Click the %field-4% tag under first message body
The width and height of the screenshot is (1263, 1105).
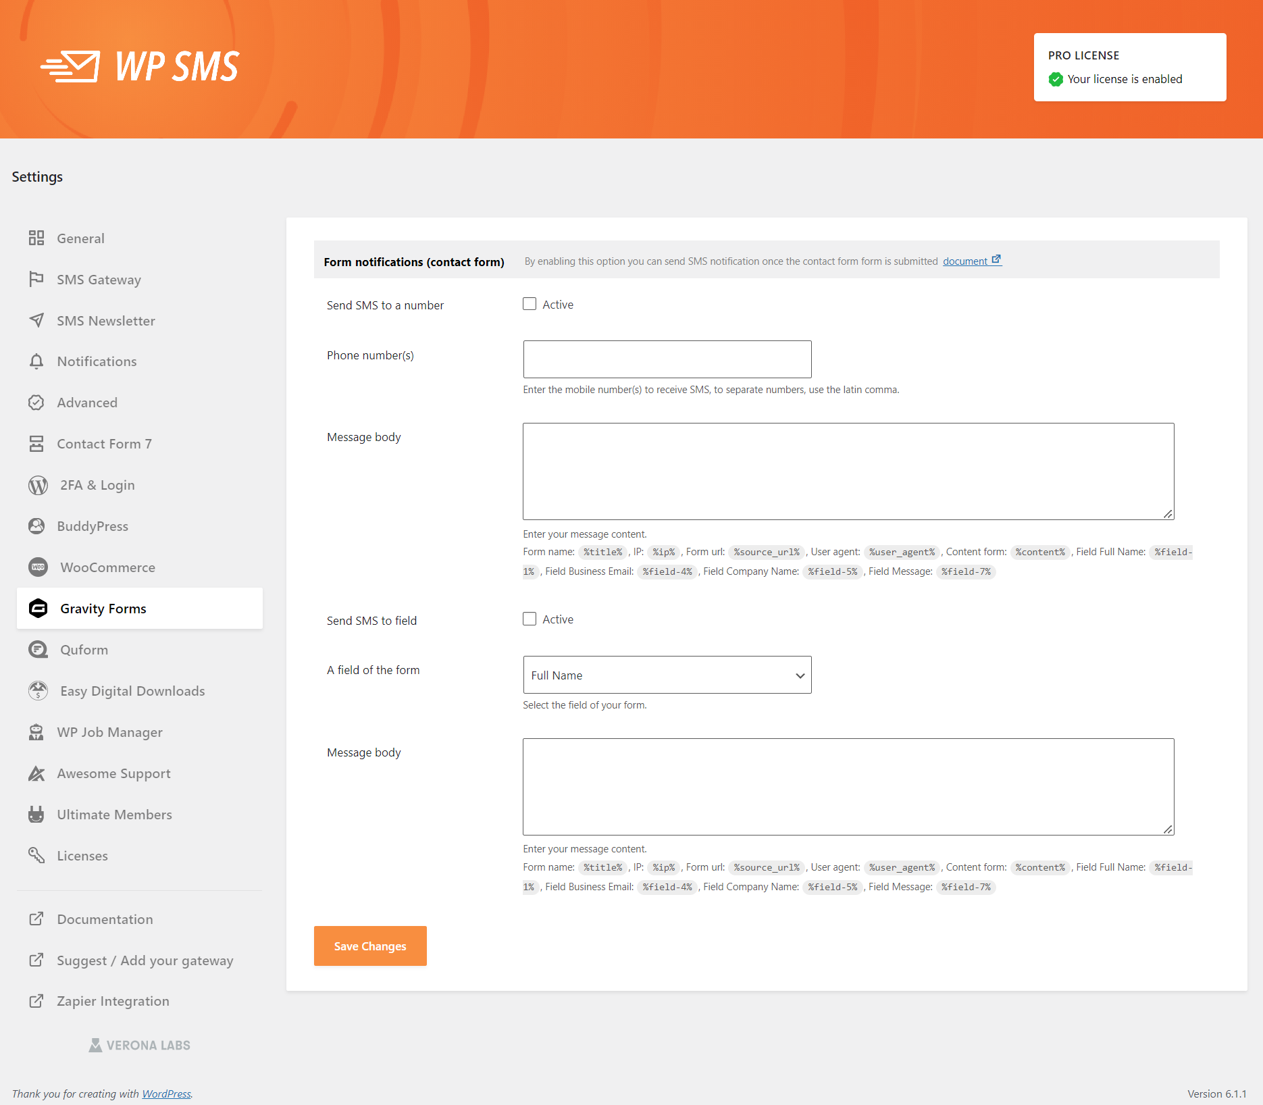[x=667, y=571]
